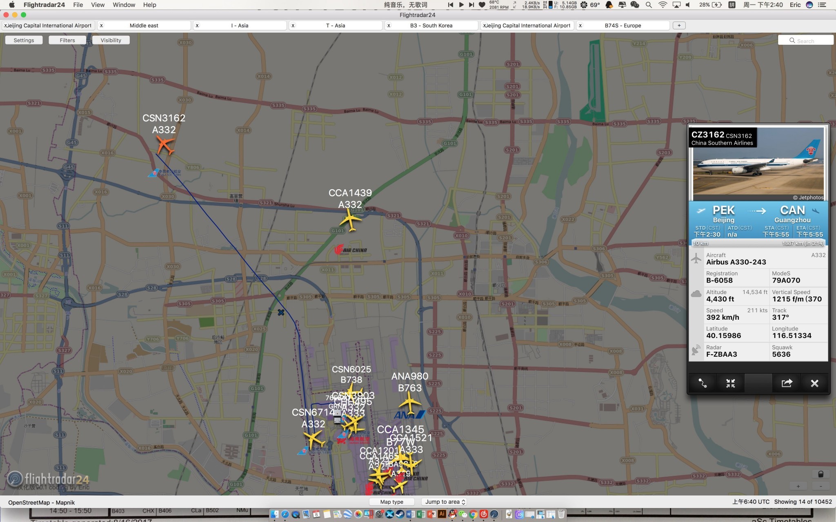836x522 pixels.
Task: Select the ANA980 B763 aircraft icon
Action: pyautogui.click(x=409, y=404)
